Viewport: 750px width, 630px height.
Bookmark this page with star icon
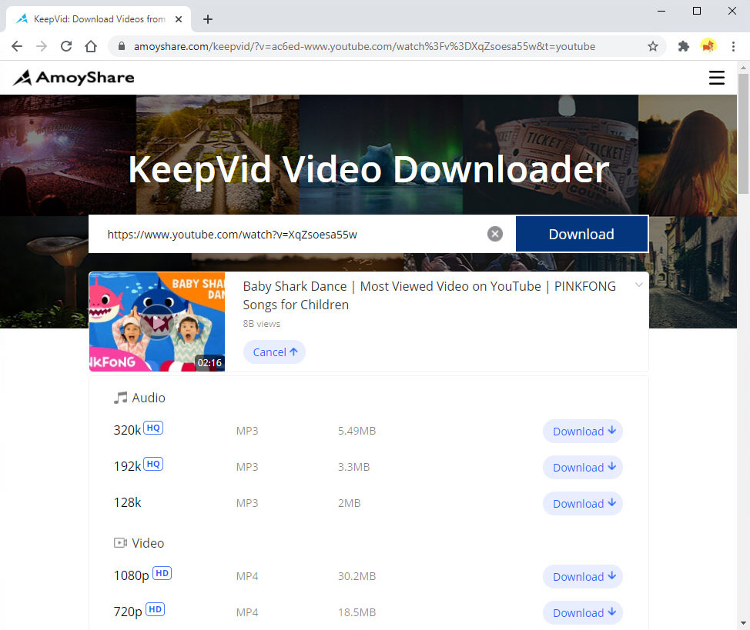pos(653,46)
